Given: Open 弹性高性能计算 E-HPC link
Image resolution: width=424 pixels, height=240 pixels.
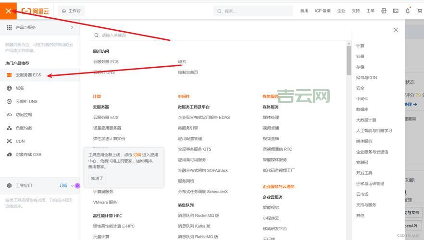Looking at the screenshot, I should tap(114, 226).
